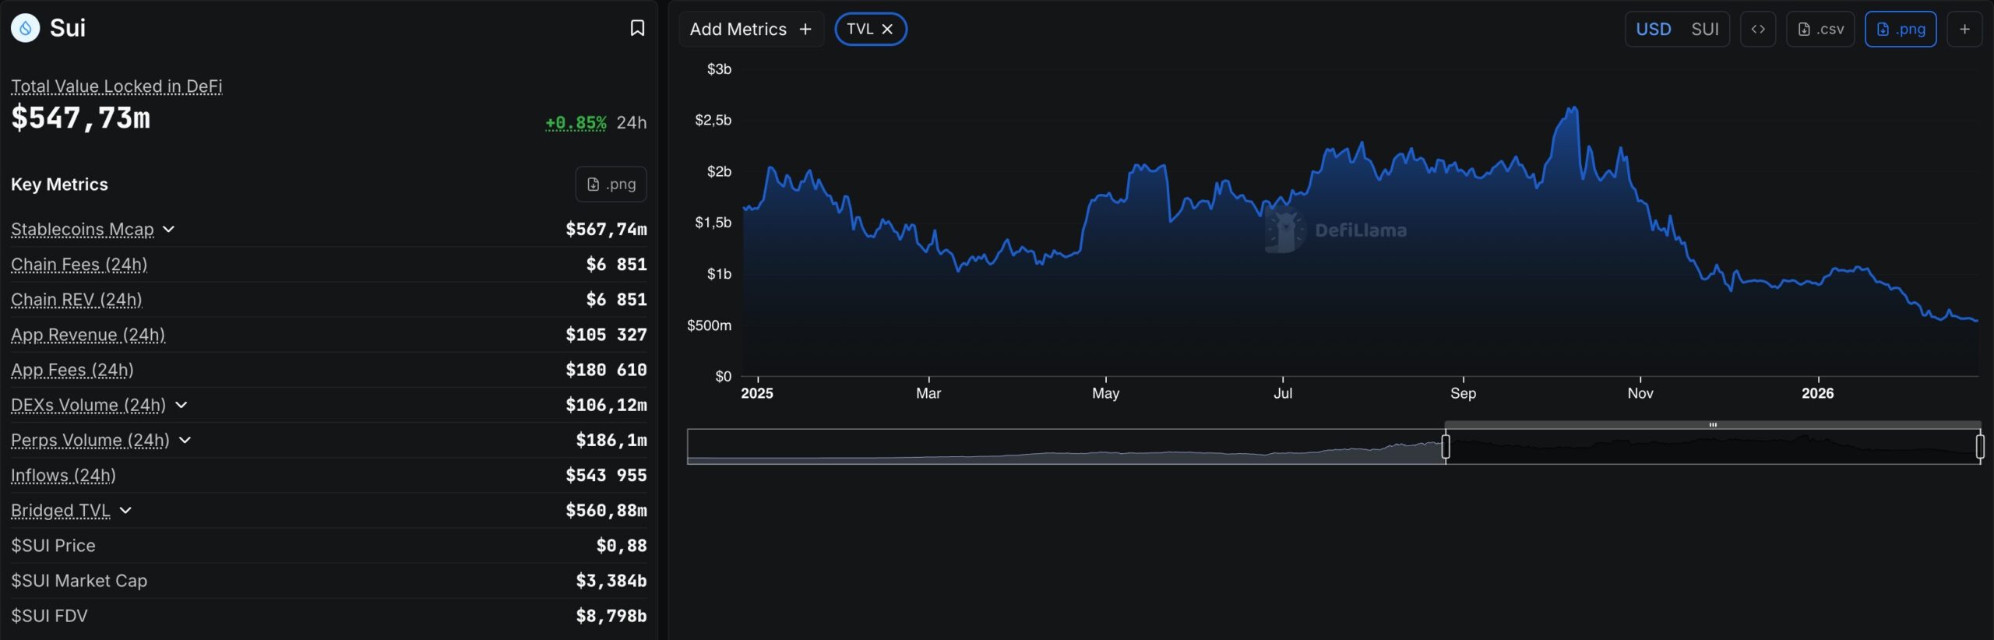Click the $106,12m DEXs volume value
Image resolution: width=1994 pixels, height=640 pixels.
pyautogui.click(x=606, y=405)
